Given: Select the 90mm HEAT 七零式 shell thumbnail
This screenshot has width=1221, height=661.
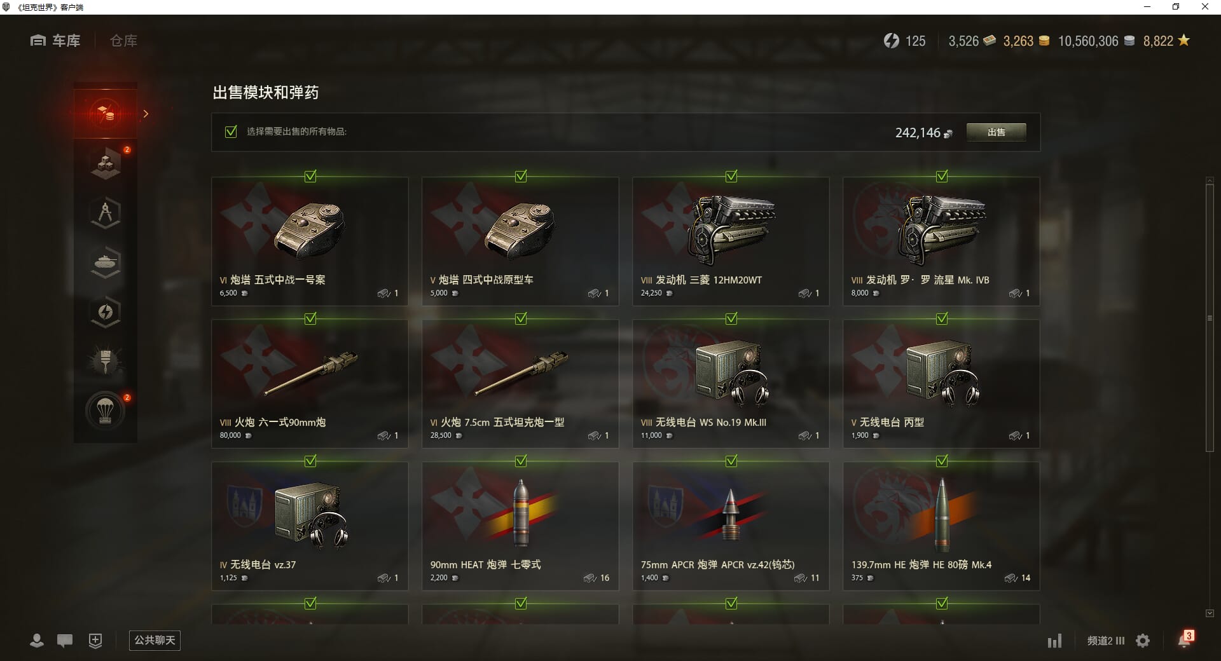Looking at the screenshot, I should (520, 514).
